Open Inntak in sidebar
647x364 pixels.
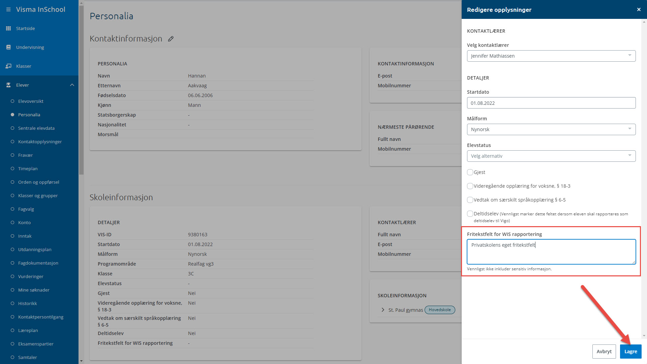pos(25,236)
